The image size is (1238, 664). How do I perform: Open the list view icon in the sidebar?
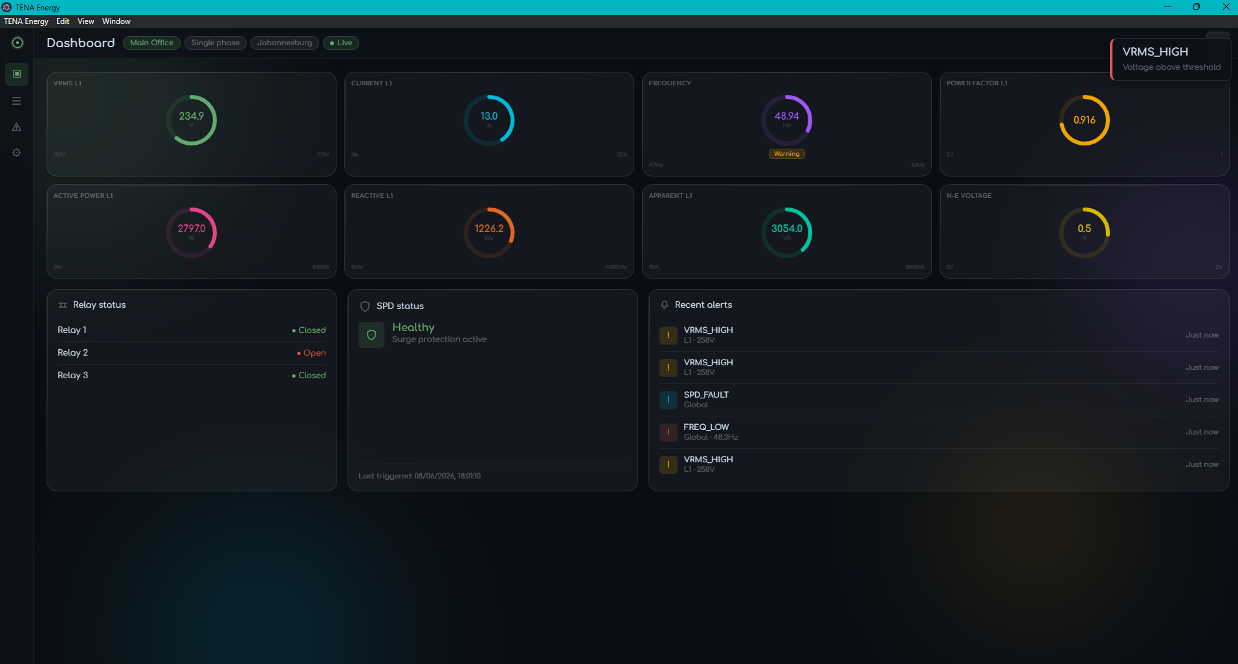pos(17,101)
